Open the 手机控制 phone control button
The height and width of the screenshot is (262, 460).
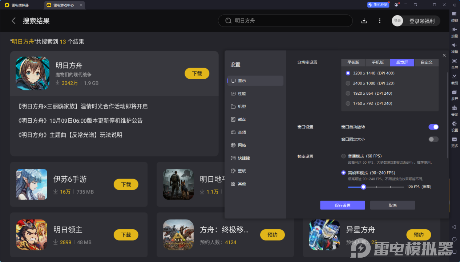click(378, 5)
